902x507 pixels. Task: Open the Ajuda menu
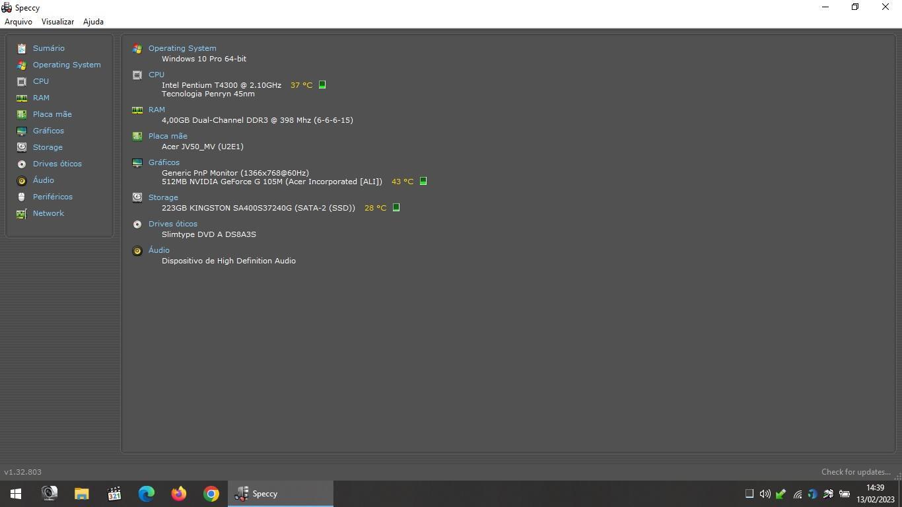coord(93,22)
